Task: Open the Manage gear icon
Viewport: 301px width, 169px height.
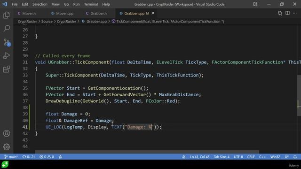Action: click(7, 147)
